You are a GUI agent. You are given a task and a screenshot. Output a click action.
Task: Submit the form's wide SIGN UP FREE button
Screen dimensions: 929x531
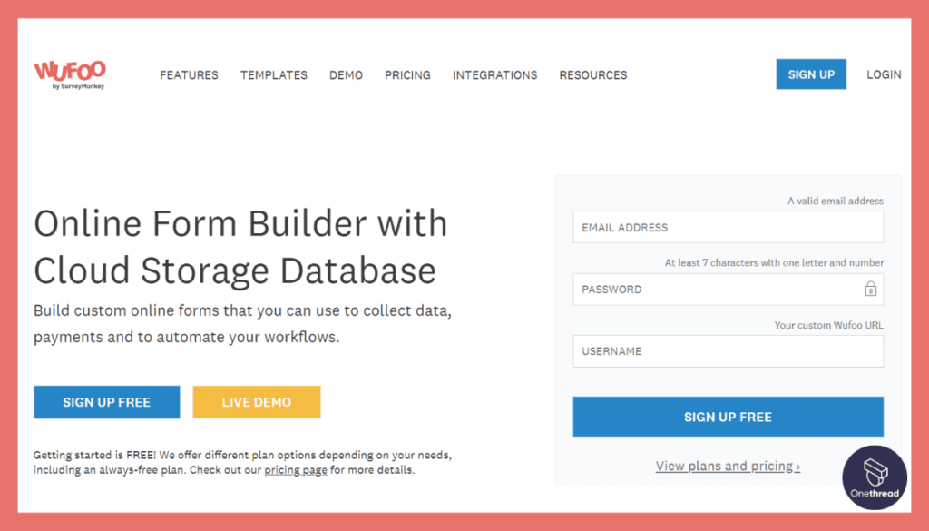coord(729,417)
